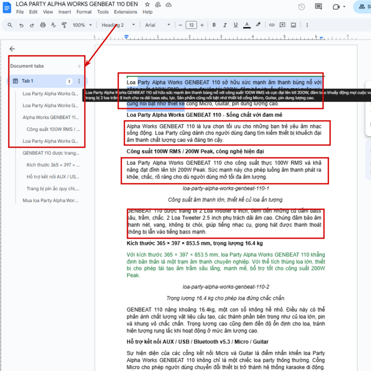Jump to outline heading 'Công suất 100W RMS /...'

click(x=53, y=129)
